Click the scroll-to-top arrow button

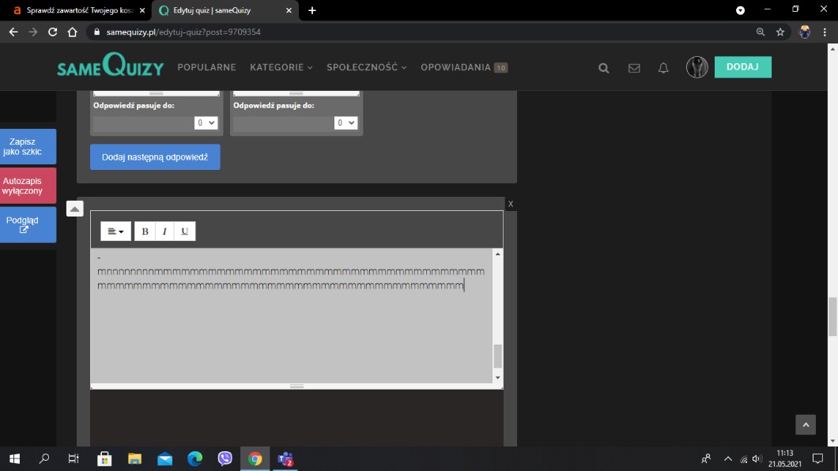805,425
